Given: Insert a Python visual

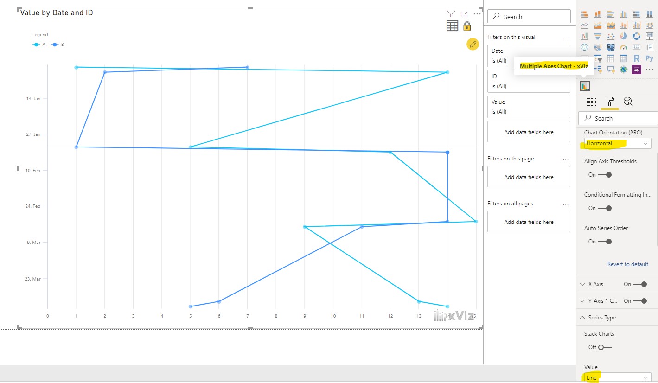Looking at the screenshot, I should coord(650,58).
